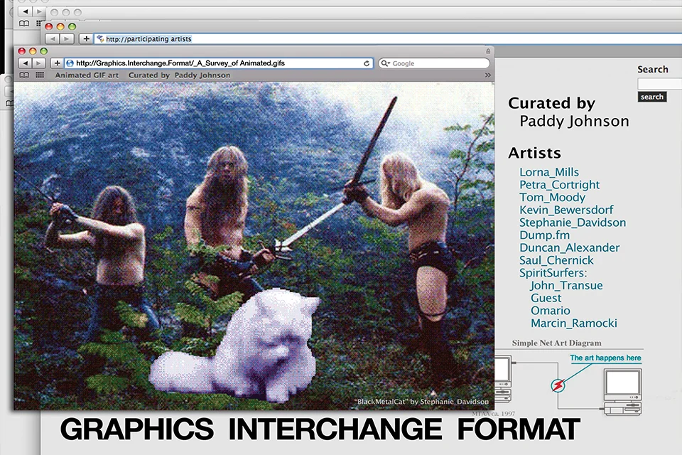Click the Search text box on the artists page
The height and width of the screenshot is (455, 682).
659,84
